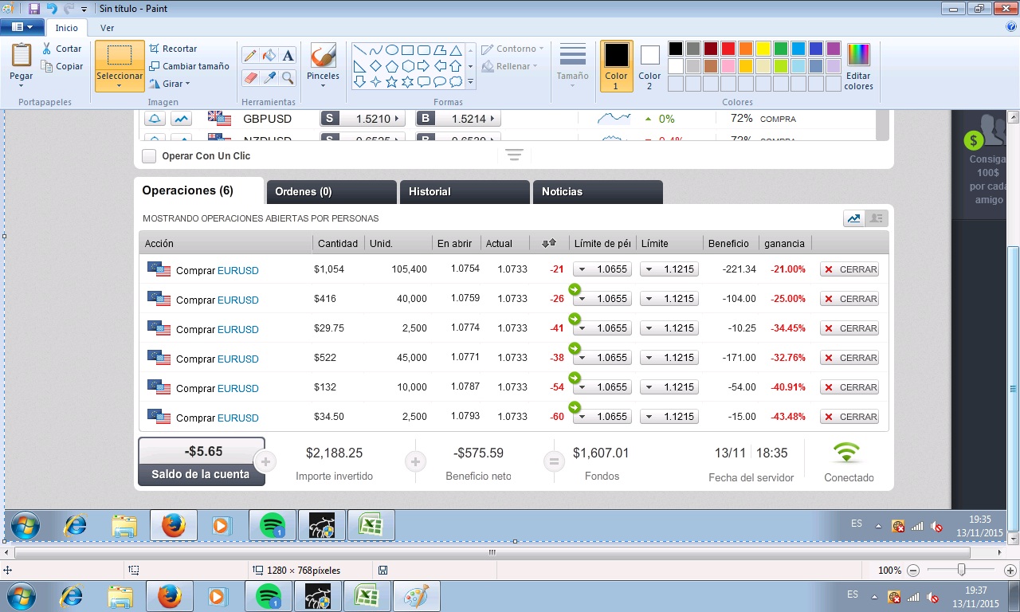1020x612 pixels.
Task: Open Editar colores palette
Action: 858,67
